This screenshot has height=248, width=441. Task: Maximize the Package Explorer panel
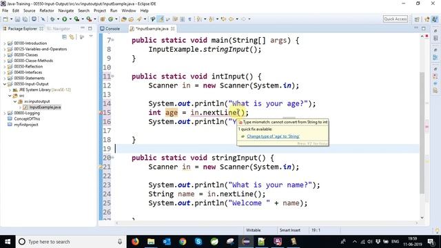90,28
